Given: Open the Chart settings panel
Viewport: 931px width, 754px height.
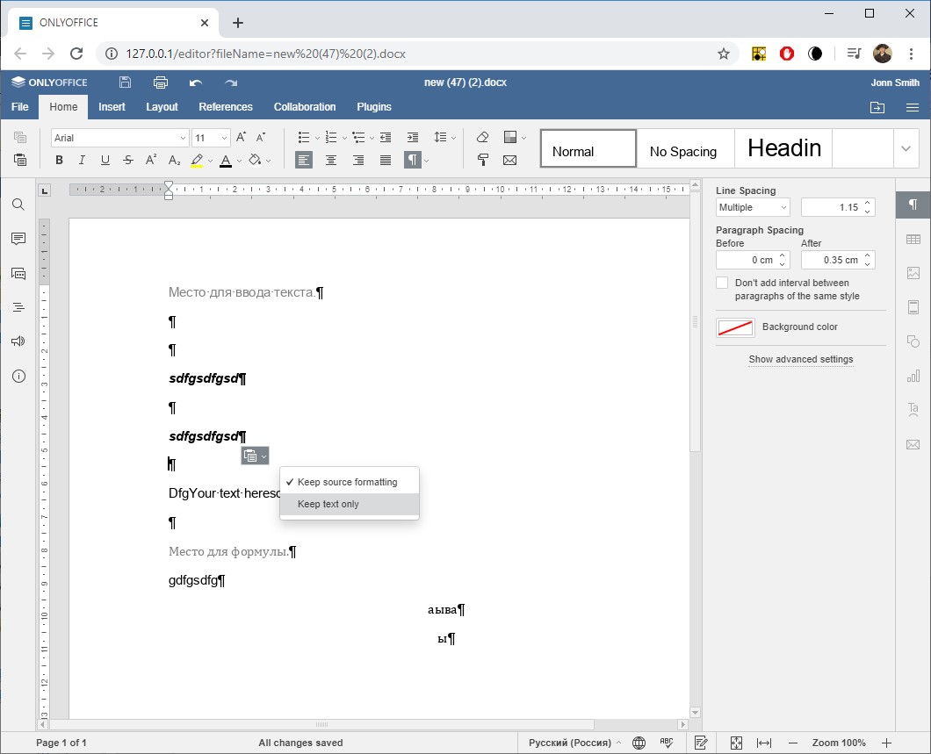Looking at the screenshot, I should pyautogui.click(x=913, y=376).
